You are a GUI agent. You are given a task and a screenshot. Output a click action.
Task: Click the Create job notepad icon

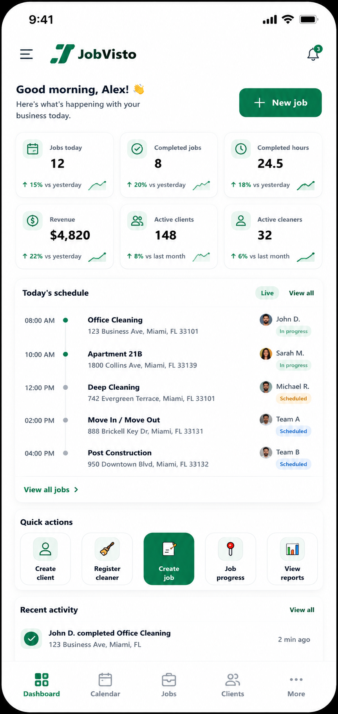169,549
